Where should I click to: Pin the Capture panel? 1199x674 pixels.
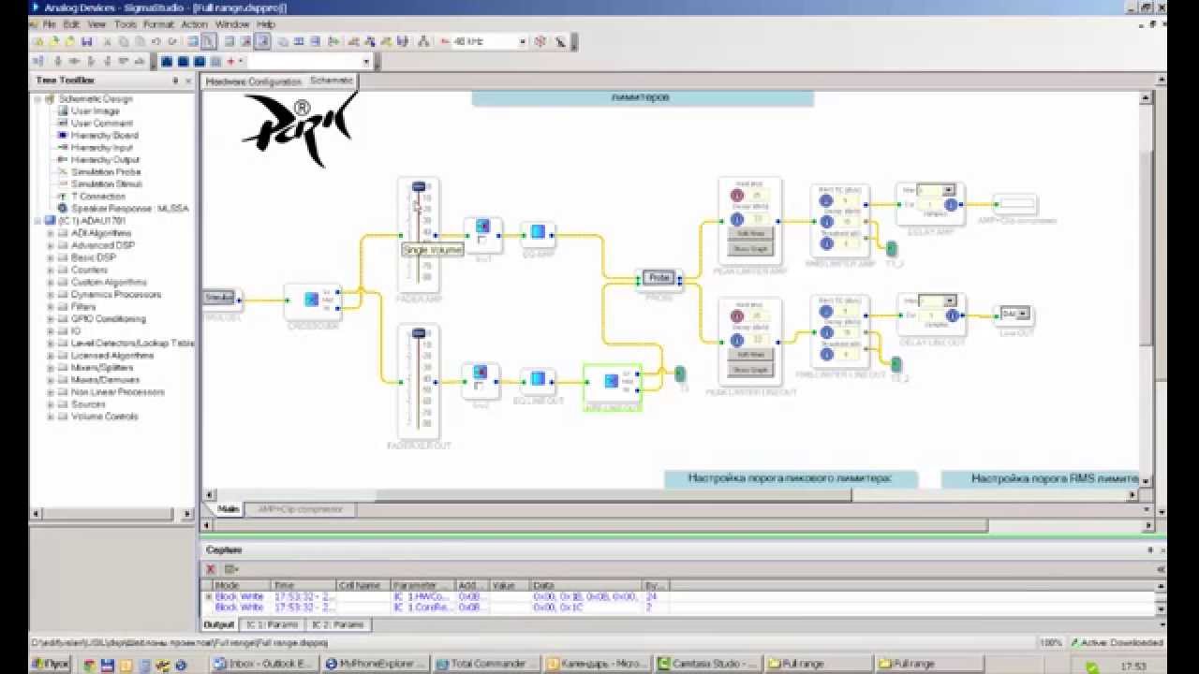click(x=1151, y=550)
